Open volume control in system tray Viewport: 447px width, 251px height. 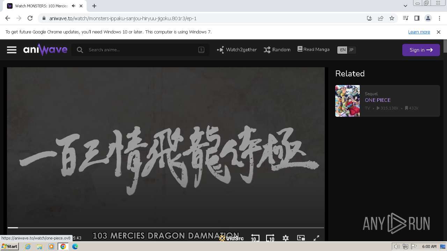point(397,246)
